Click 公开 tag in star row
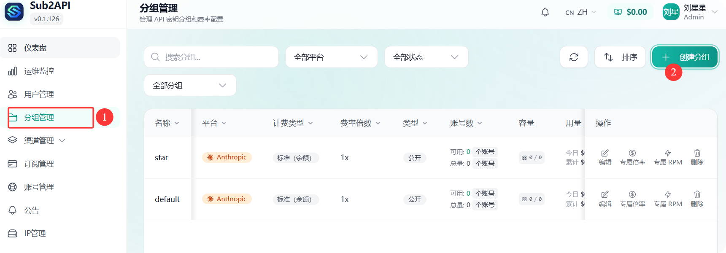This screenshot has width=726, height=253. [415, 158]
